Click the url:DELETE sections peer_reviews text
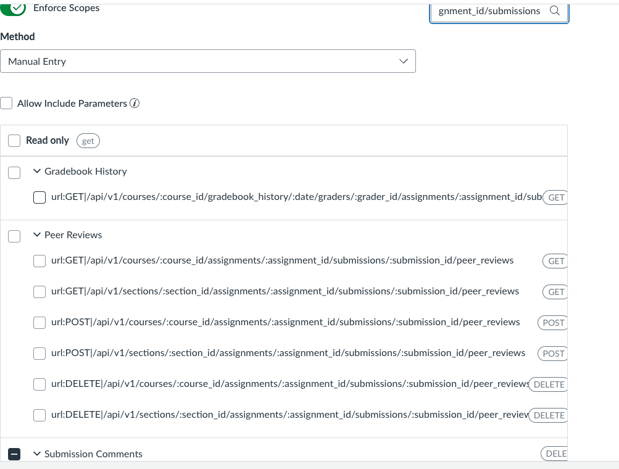 (290, 414)
